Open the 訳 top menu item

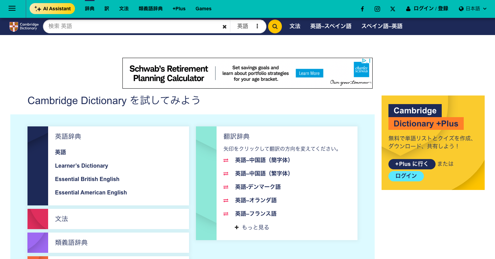(x=107, y=9)
